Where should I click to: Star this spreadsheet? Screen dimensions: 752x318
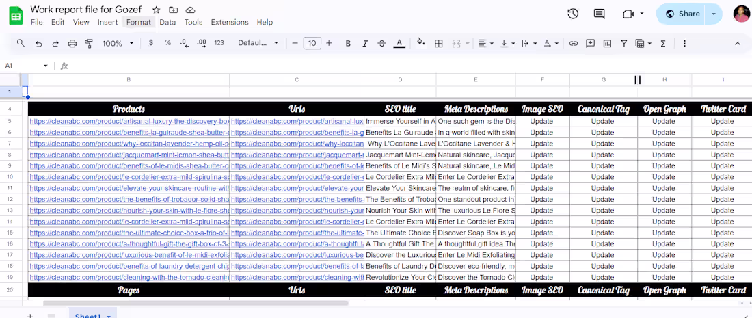[157, 10]
